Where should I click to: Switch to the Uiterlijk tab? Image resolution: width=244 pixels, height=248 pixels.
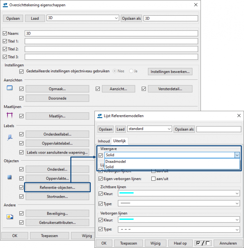(x=119, y=141)
